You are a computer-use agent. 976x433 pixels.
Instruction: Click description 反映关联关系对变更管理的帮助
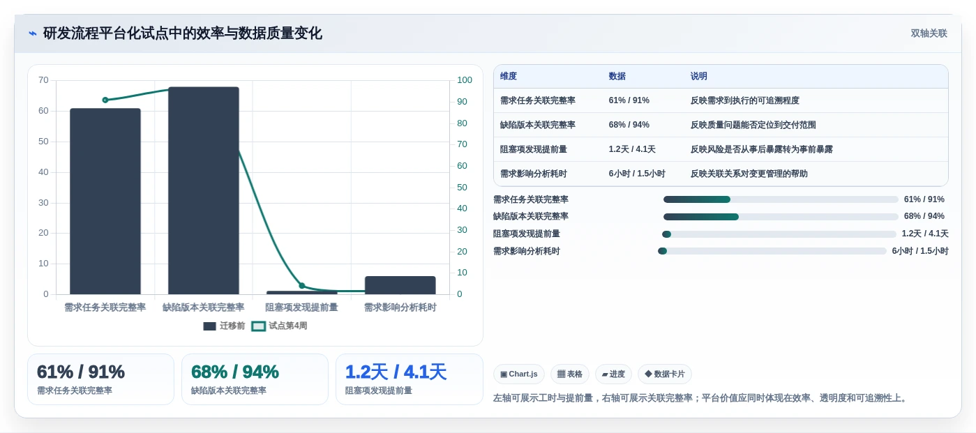click(749, 174)
